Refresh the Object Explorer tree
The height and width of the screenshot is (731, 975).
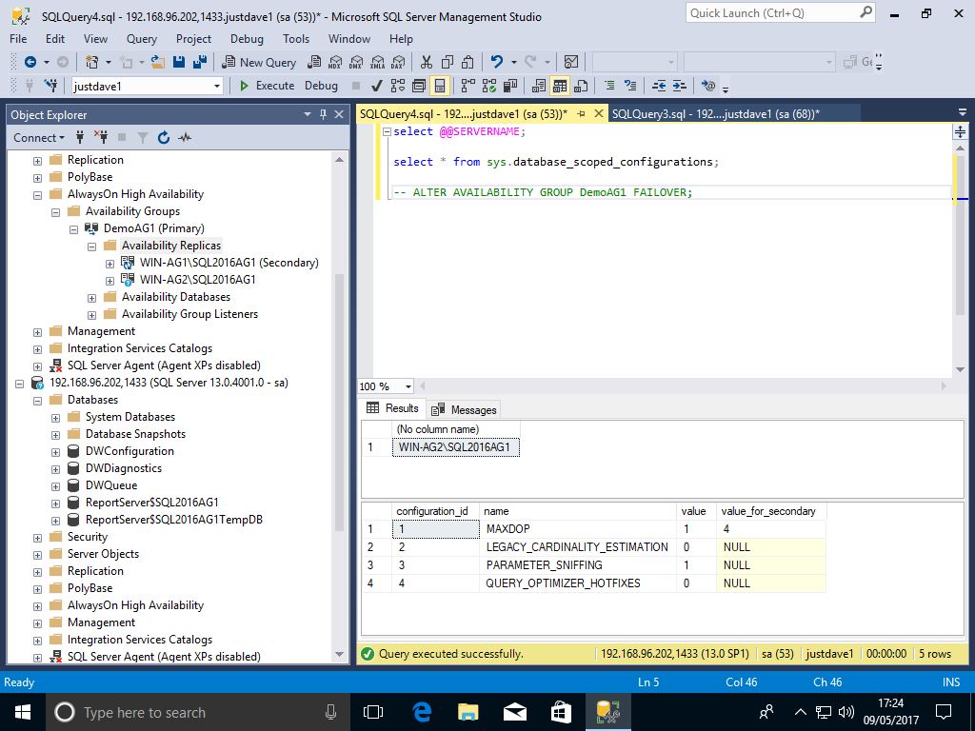point(163,138)
